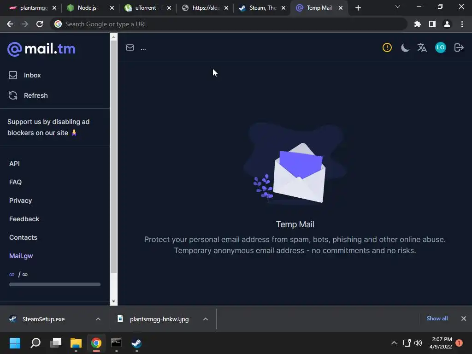This screenshot has height=354, width=472.
Task: Click the storage usage progress bar
Action: [x=55, y=284]
